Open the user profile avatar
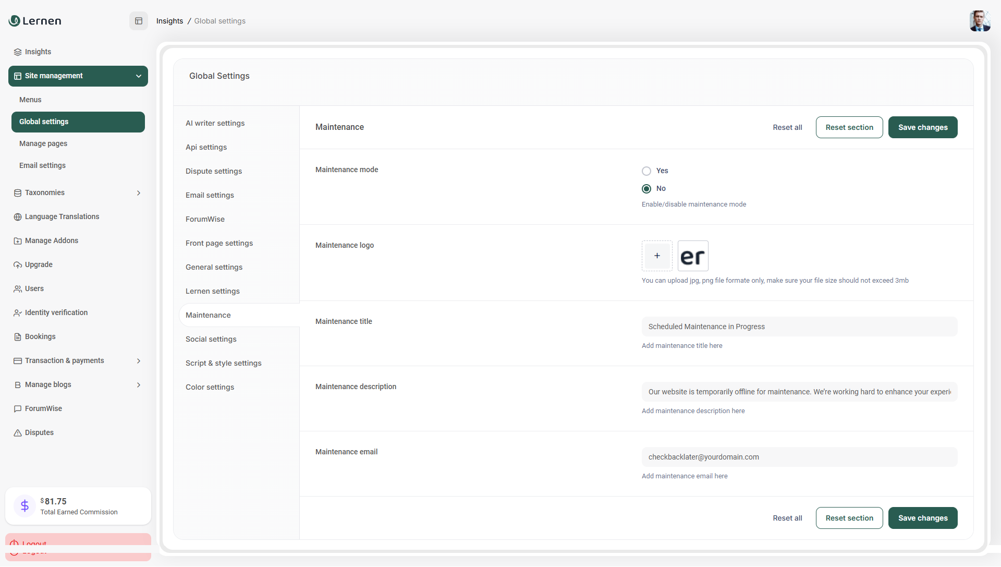This screenshot has height=567, width=1001. tap(980, 21)
